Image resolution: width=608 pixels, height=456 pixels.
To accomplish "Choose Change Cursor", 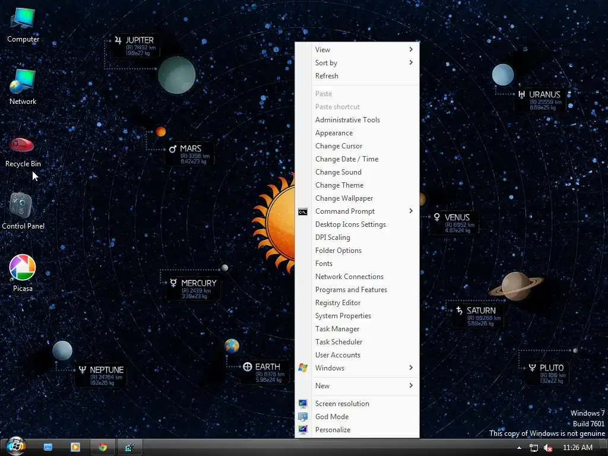I will click(x=357, y=146).
